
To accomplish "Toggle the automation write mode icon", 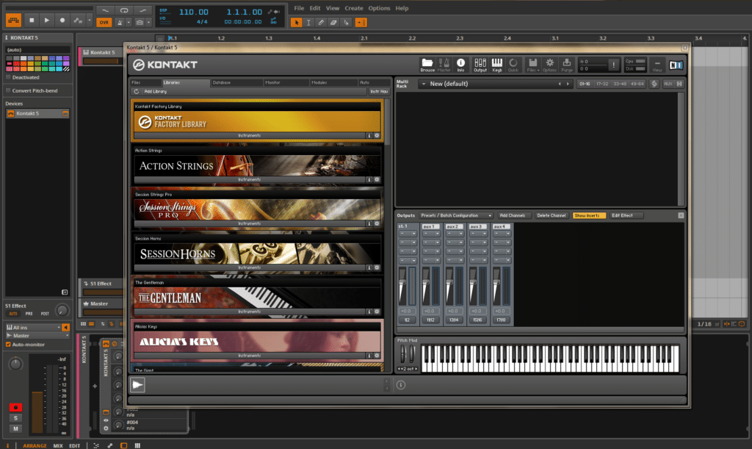I will pyautogui.click(x=76, y=20).
